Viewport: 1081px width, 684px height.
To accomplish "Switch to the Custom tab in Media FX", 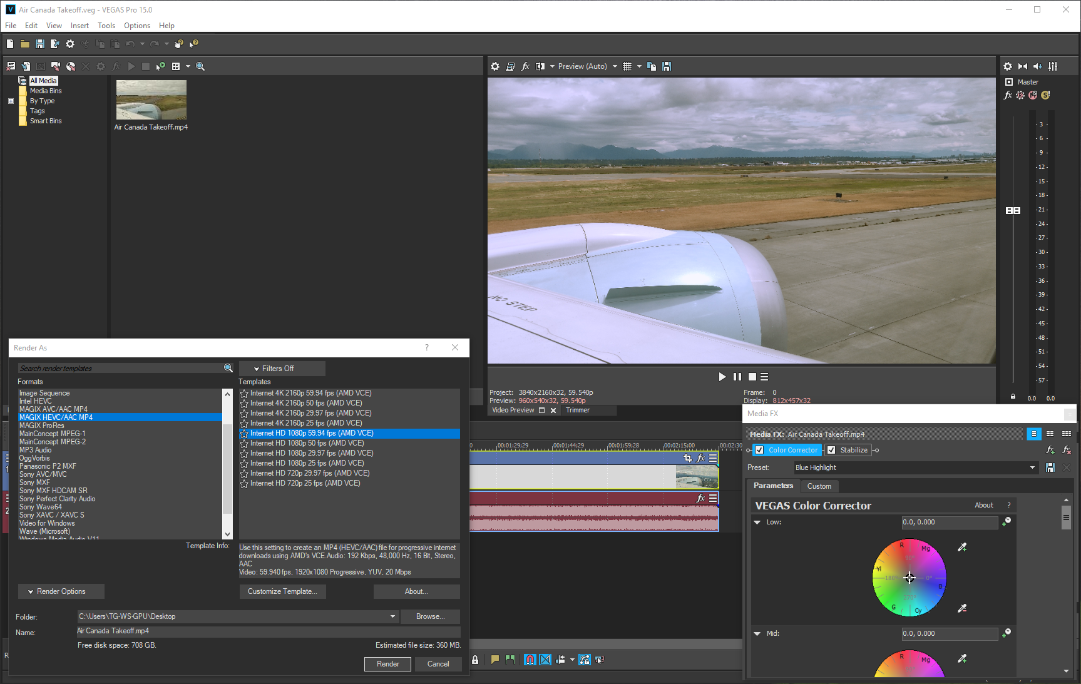I will pyautogui.click(x=819, y=486).
